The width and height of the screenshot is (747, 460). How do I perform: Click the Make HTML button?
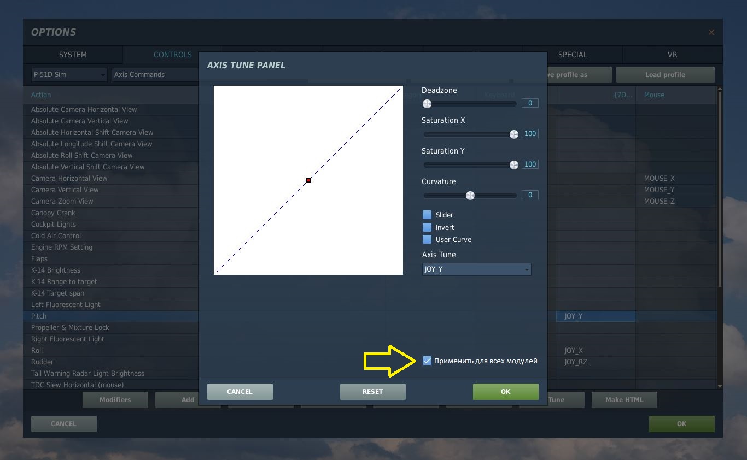(624, 400)
